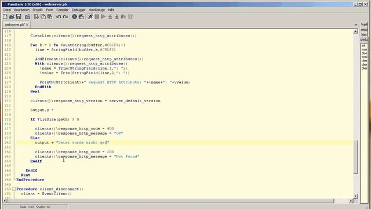
Task: Save file with the floppy disk icon
Action: point(19,17)
